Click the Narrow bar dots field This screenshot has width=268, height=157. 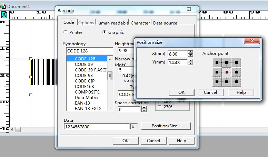tap(126, 70)
